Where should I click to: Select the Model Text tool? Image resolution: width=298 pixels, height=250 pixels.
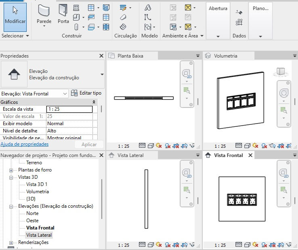point(148,8)
